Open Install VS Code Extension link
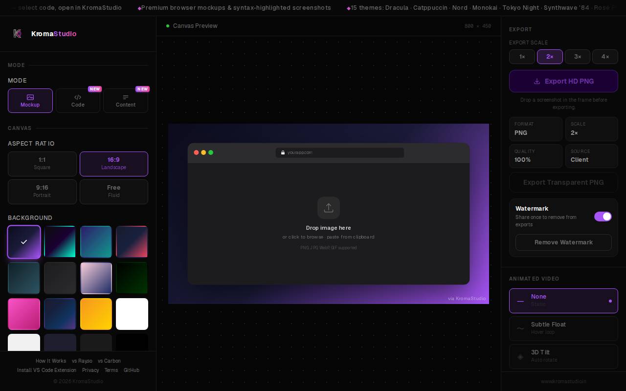Viewport: 626px width, 391px height. pos(46,370)
